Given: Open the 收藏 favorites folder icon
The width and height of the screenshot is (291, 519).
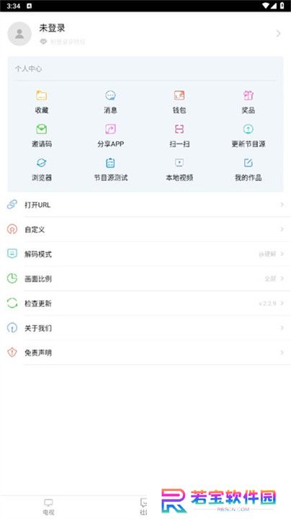Looking at the screenshot, I should [x=41, y=96].
